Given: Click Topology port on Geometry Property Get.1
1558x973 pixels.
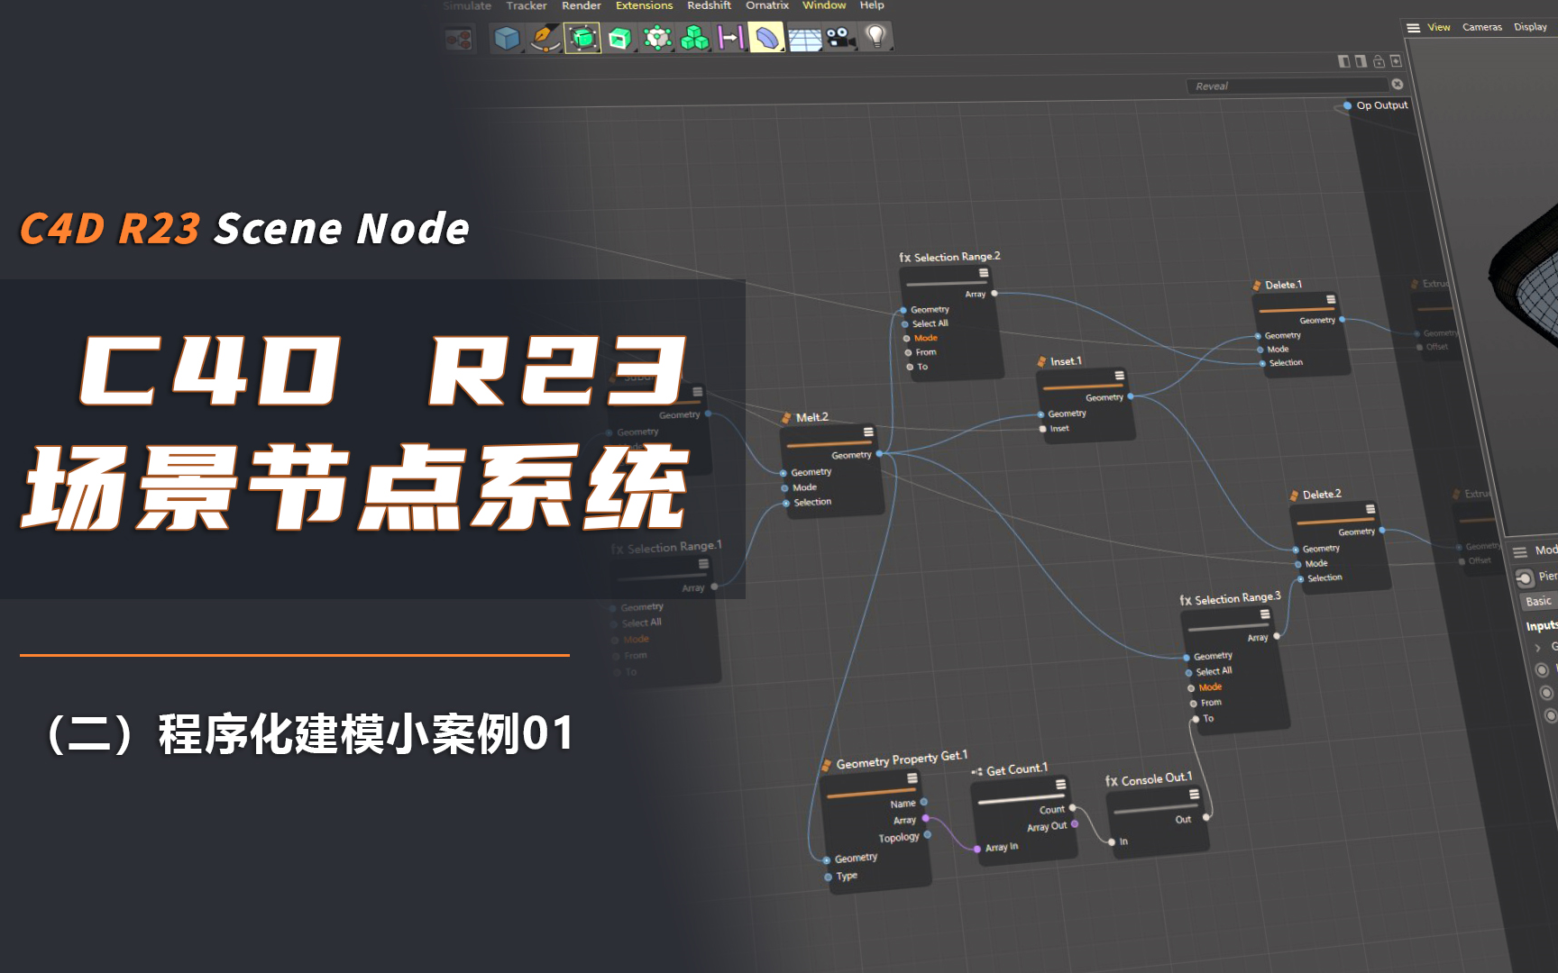Looking at the screenshot, I should [928, 834].
